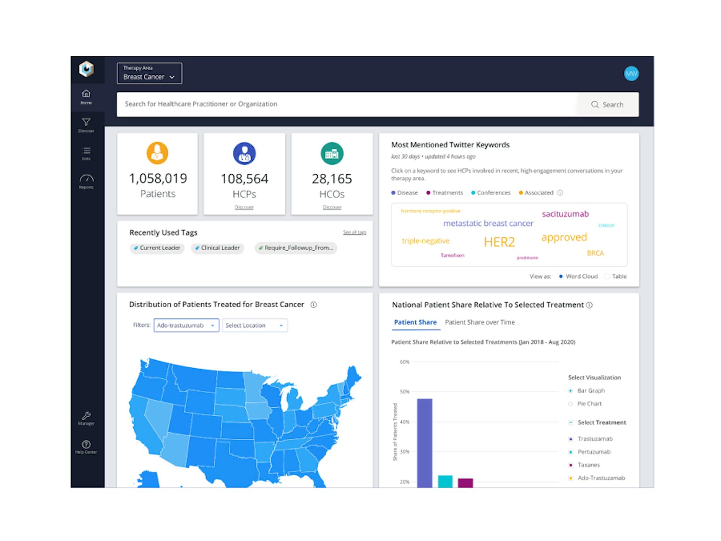Click Discover link under HCPs count
The width and height of the screenshot is (721, 541).
pyautogui.click(x=244, y=207)
